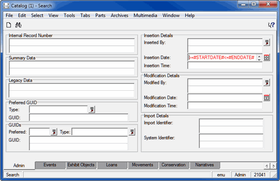The height and width of the screenshot is (181, 280).
Task: Click the GUIDs Type field
Action: 100,132
